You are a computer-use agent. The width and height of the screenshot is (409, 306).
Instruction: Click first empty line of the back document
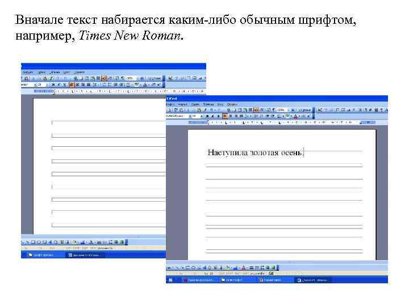pyautogui.click(x=108, y=122)
